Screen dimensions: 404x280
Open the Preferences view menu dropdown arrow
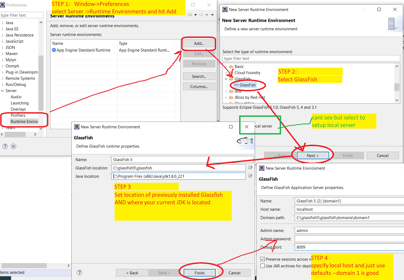click(x=212, y=15)
